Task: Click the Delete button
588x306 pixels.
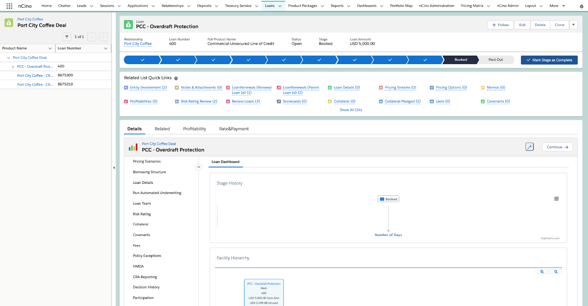Action: point(540,25)
